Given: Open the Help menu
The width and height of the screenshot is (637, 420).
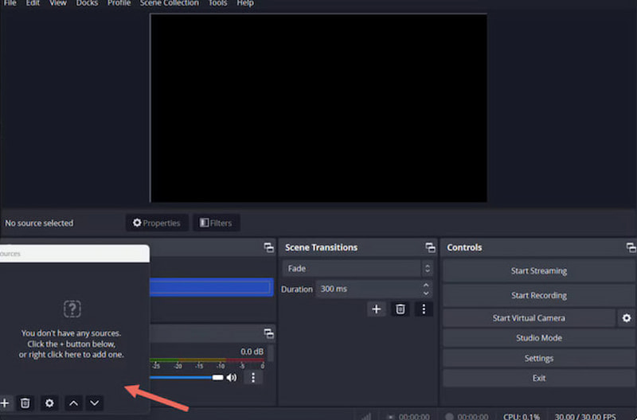Looking at the screenshot, I should pos(245,3).
